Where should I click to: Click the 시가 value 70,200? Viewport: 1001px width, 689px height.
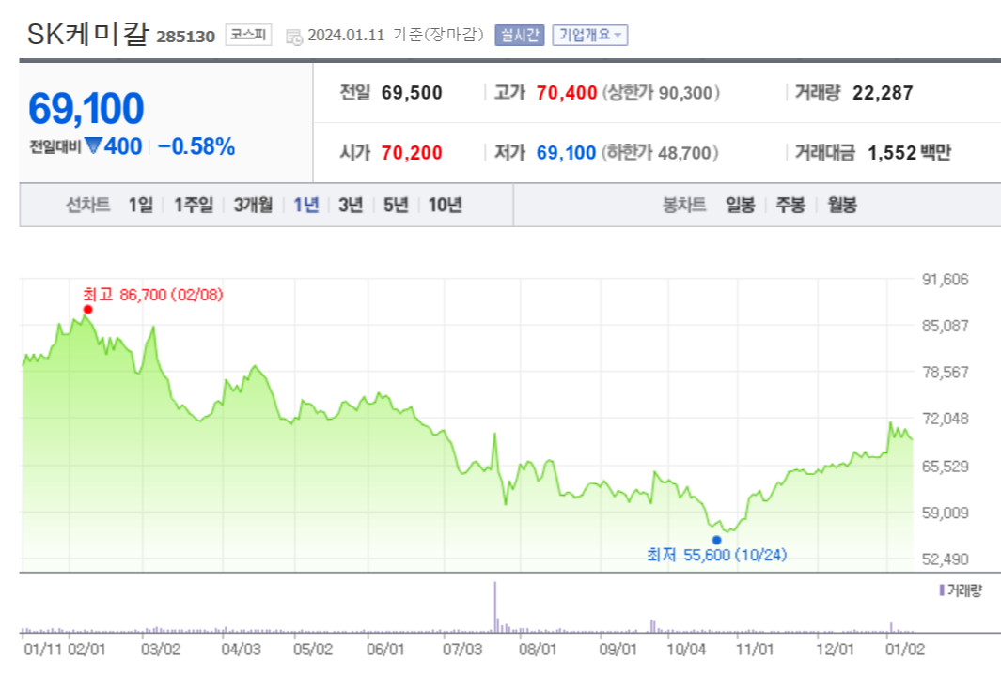coord(412,153)
